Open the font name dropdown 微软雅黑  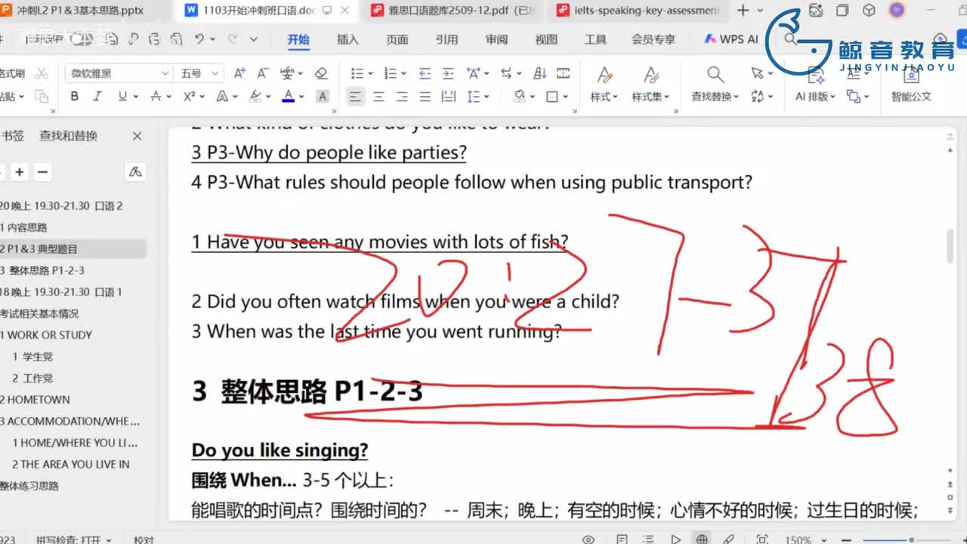(x=119, y=73)
